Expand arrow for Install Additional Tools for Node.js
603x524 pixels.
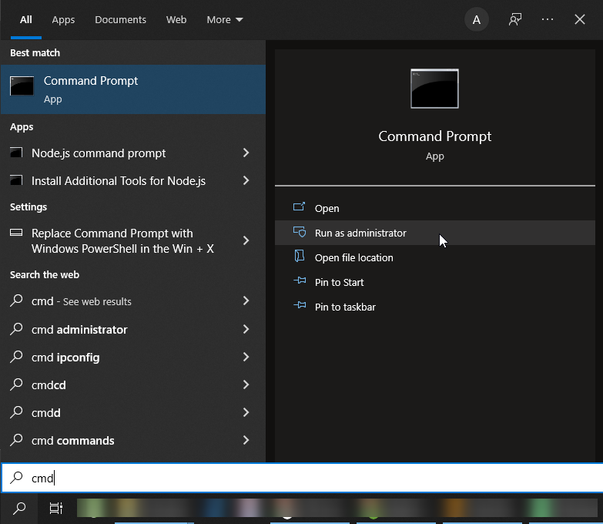coord(246,181)
